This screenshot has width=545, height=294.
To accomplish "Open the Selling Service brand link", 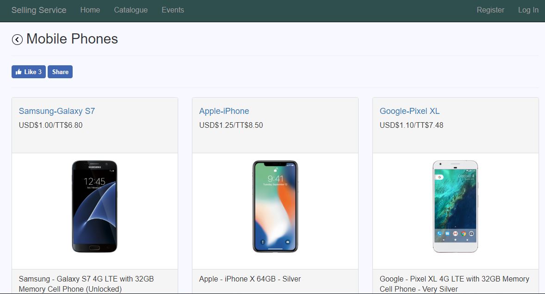I will point(39,10).
